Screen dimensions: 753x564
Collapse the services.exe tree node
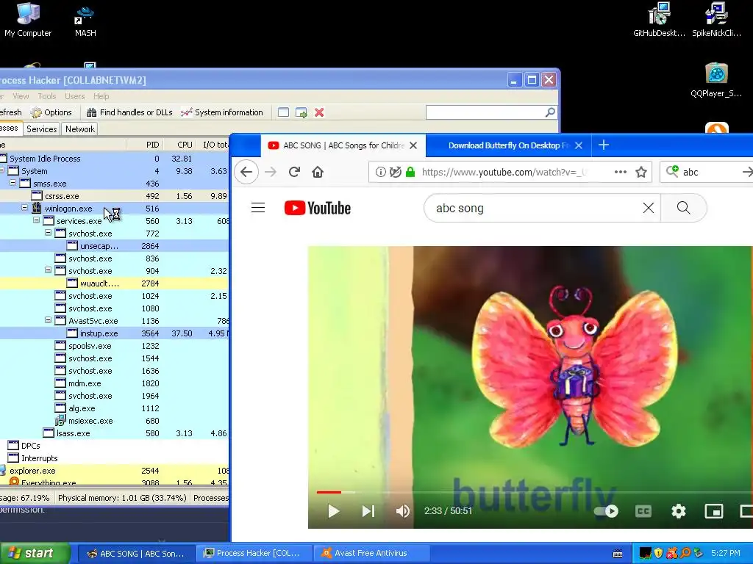[x=37, y=220]
